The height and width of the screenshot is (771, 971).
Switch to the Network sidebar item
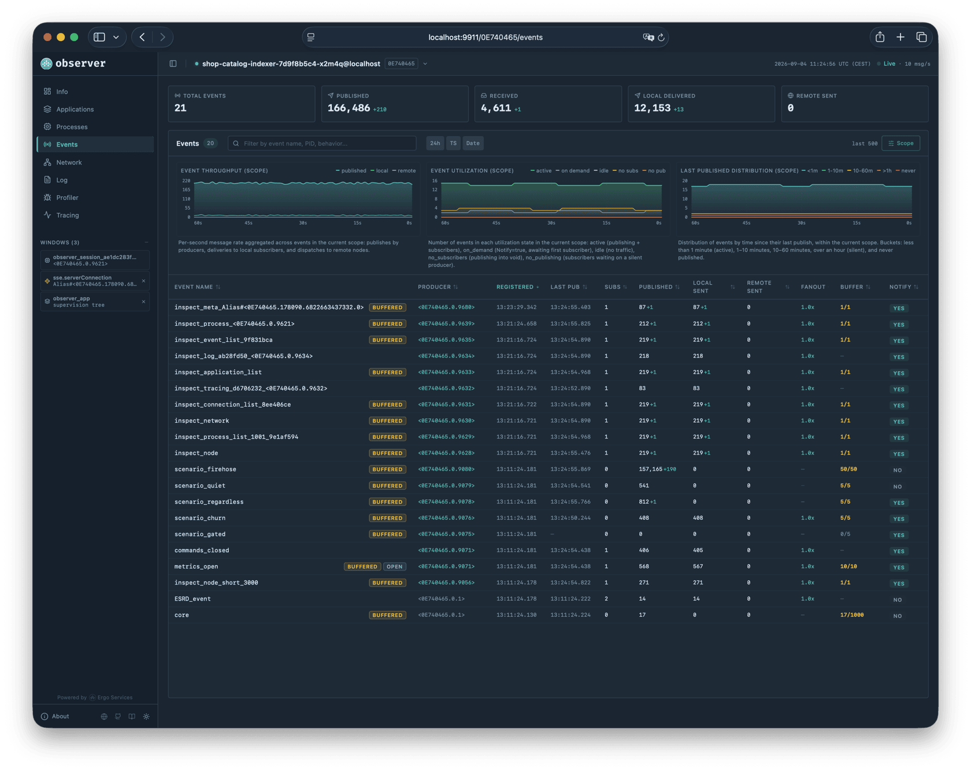click(95, 162)
